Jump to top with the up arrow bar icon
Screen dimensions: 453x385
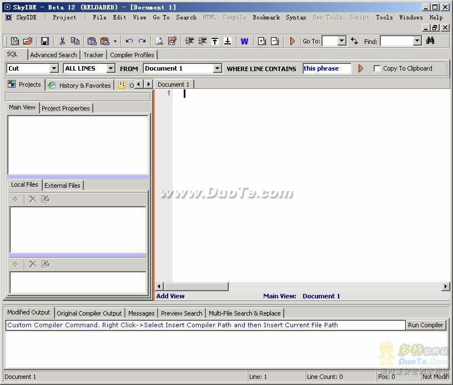click(215, 41)
